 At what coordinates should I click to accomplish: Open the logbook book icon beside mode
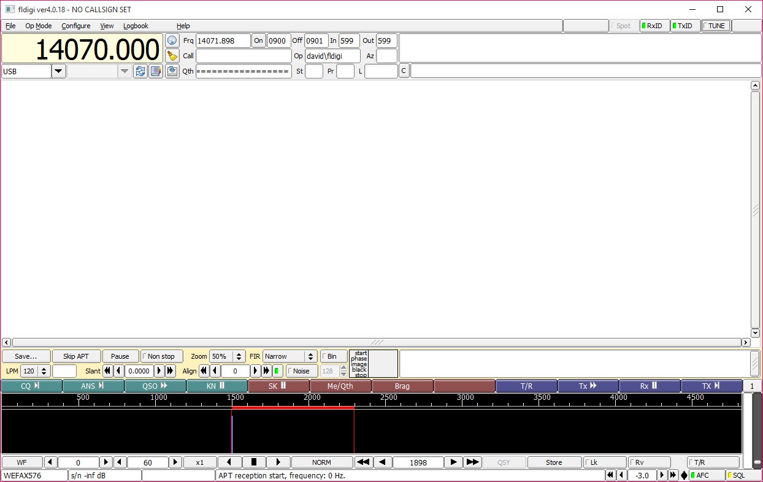pyautogui.click(x=156, y=71)
